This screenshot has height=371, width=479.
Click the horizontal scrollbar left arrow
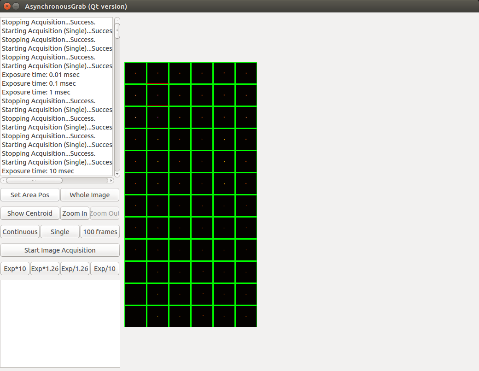pos(3,180)
